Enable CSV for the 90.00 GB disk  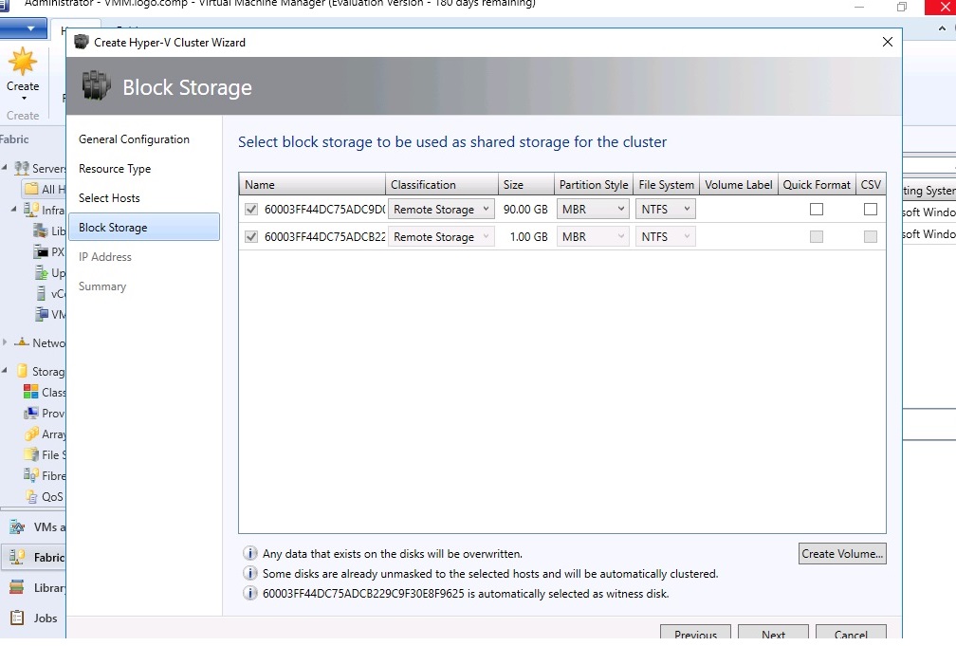(x=871, y=210)
